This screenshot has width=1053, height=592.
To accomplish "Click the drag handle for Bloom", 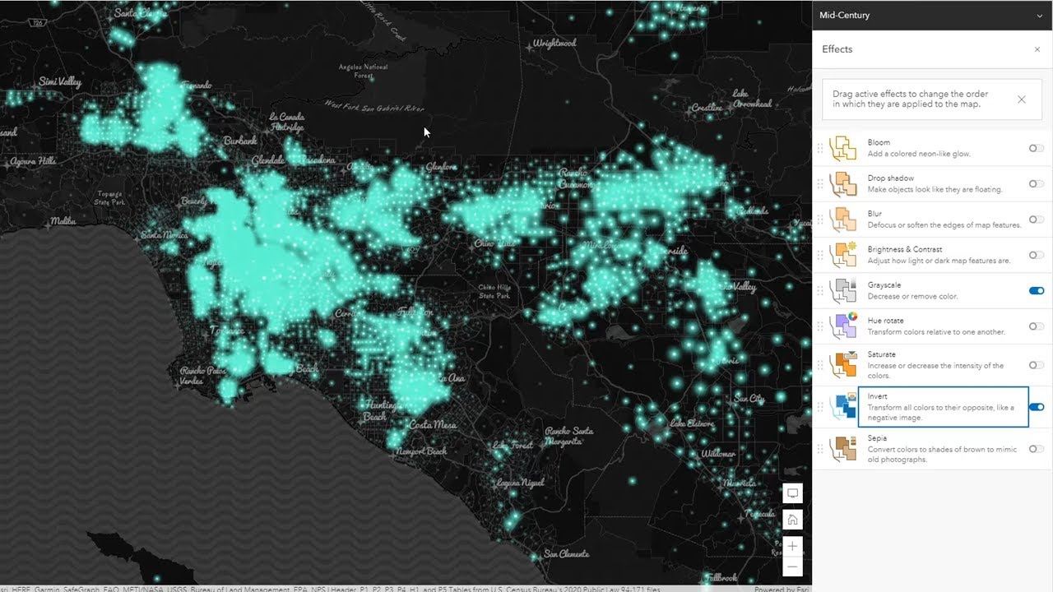I will click(819, 148).
